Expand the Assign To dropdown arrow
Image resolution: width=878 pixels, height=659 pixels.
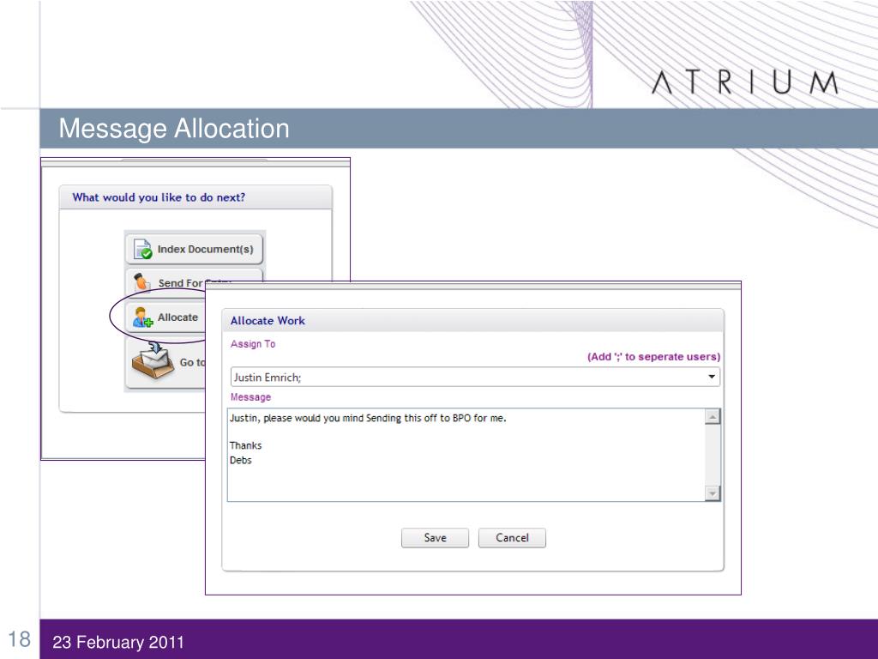(x=712, y=377)
